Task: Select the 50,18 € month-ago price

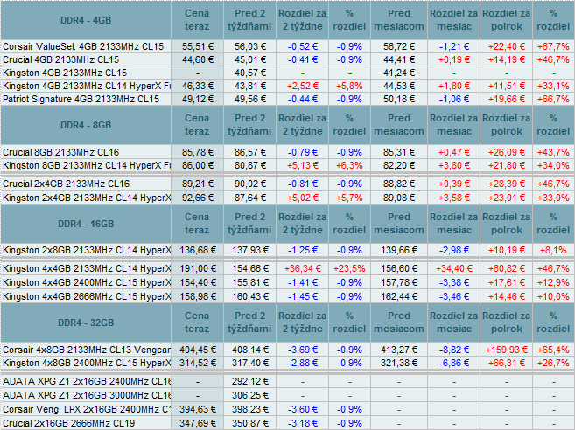Action: coord(399,100)
